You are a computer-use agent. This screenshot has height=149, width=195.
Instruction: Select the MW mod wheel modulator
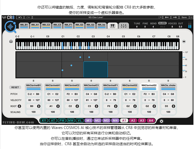point(71,120)
